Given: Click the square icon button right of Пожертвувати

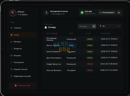Looking at the screenshot, I should pos(119,13).
